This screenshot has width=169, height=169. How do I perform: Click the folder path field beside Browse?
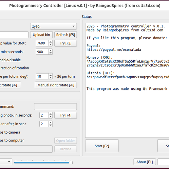(26, 149)
